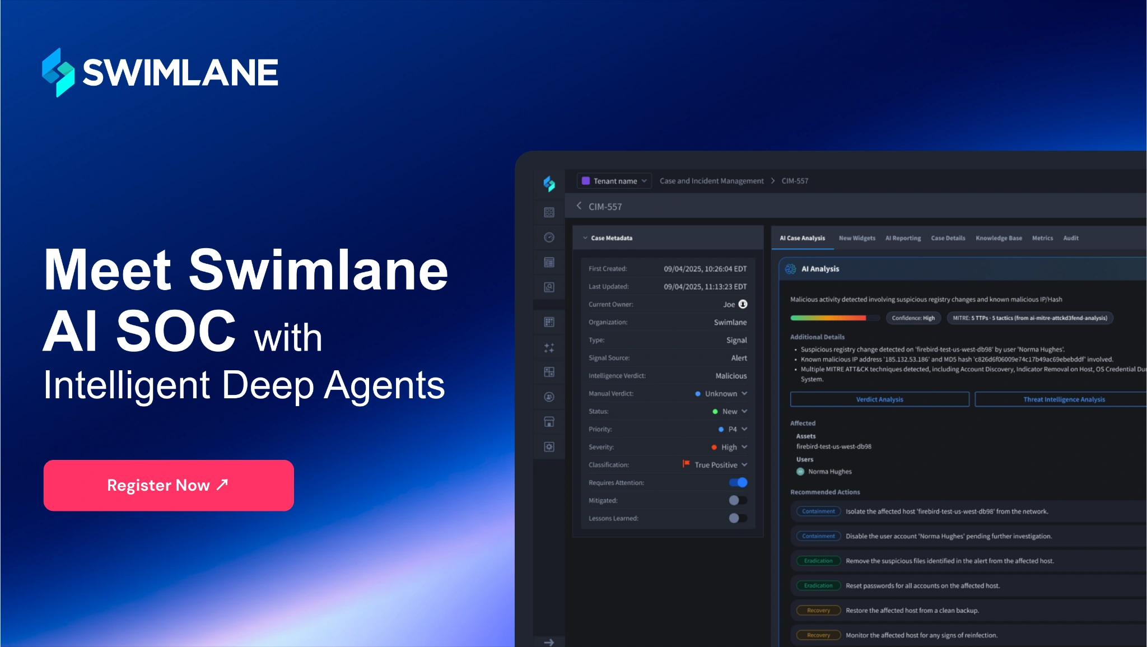Enable the Mitigated toggle

(738, 500)
